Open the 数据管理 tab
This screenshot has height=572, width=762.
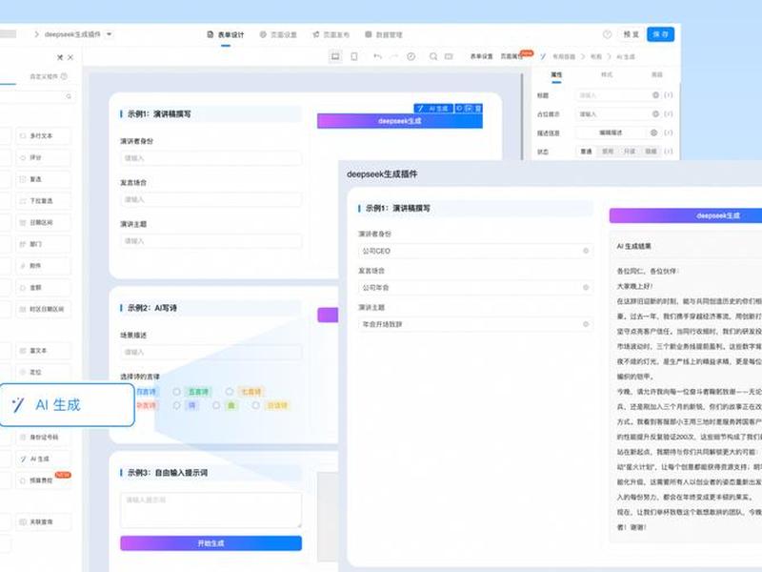tap(384, 34)
